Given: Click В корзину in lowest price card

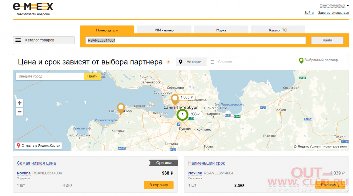Looking at the screenshot, I should pyautogui.click(x=159, y=185).
